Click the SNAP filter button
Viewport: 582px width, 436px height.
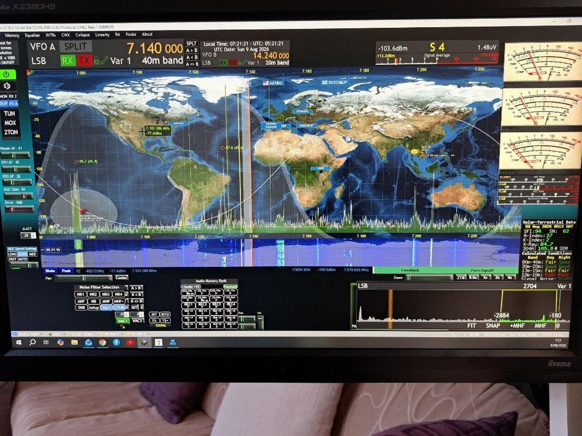tap(493, 325)
